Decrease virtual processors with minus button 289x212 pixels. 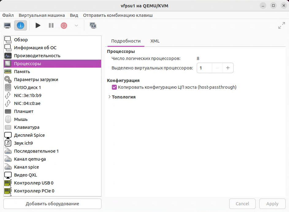[x=217, y=68]
